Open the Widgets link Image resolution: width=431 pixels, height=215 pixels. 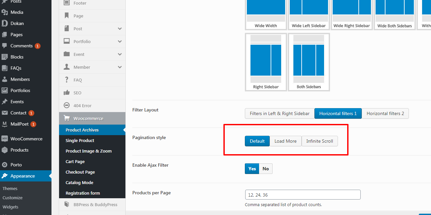(x=11, y=207)
